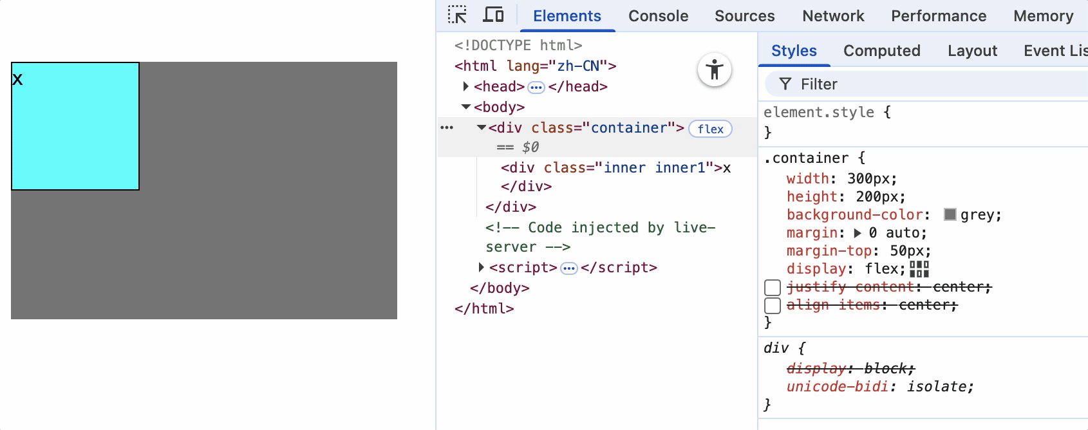This screenshot has height=430, width=1088.
Task: Click the closing </body> tag row
Action: (500, 288)
